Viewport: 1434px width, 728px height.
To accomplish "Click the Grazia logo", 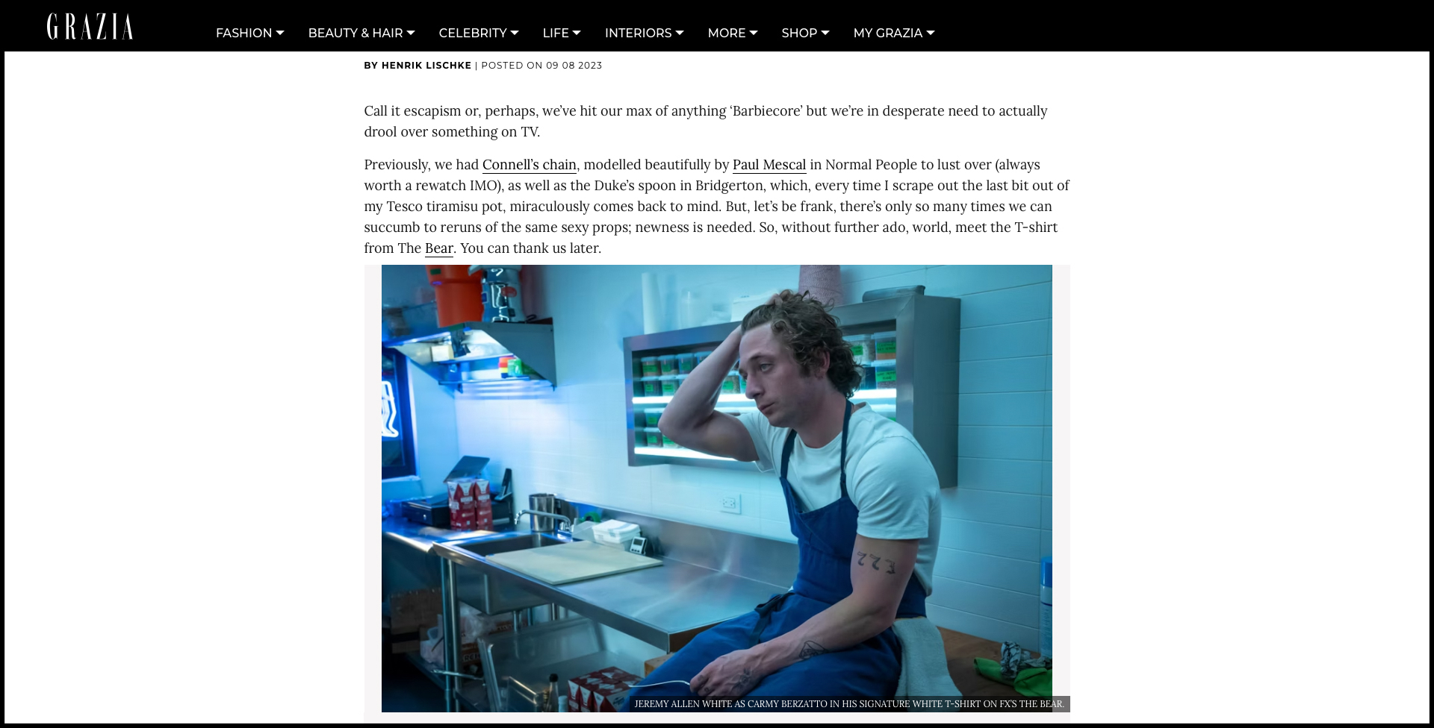I will [x=90, y=27].
